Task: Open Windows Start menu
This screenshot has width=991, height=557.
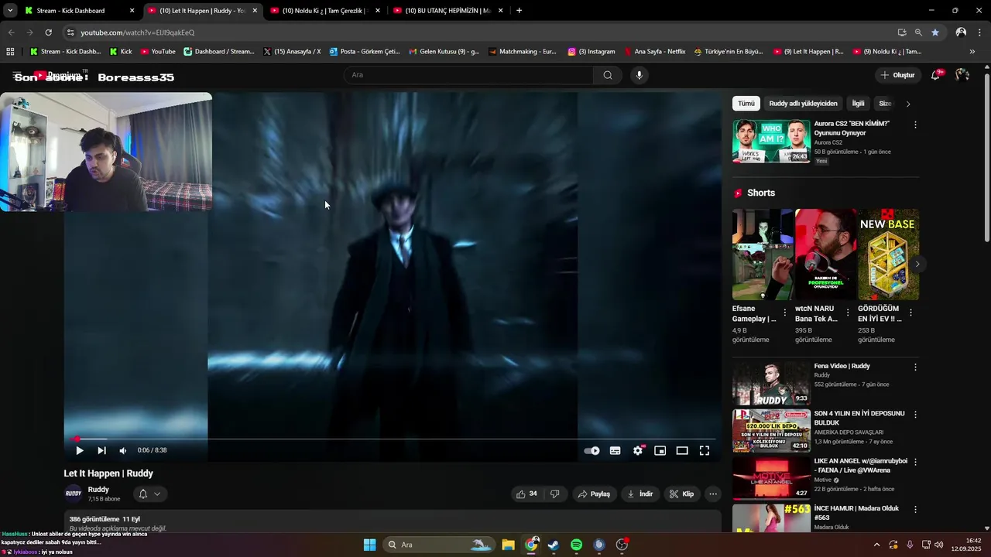Action: [x=369, y=545]
